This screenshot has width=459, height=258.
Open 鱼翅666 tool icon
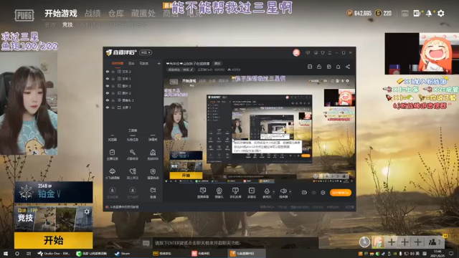pyautogui.click(x=153, y=155)
